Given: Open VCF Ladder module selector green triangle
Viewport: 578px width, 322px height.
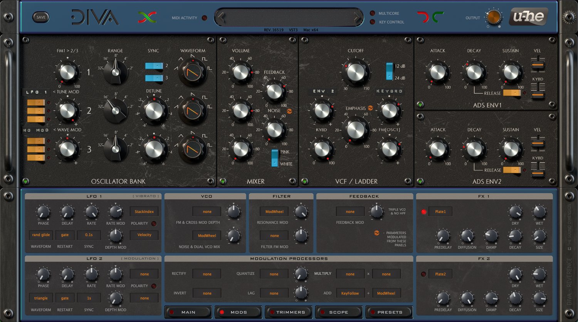Looking at the screenshot, I should coord(304,181).
